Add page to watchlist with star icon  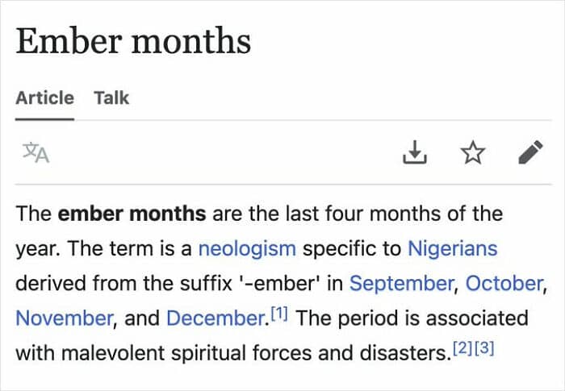[471, 152]
